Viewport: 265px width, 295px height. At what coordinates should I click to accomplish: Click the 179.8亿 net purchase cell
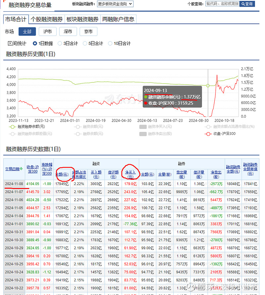(x=130, y=184)
